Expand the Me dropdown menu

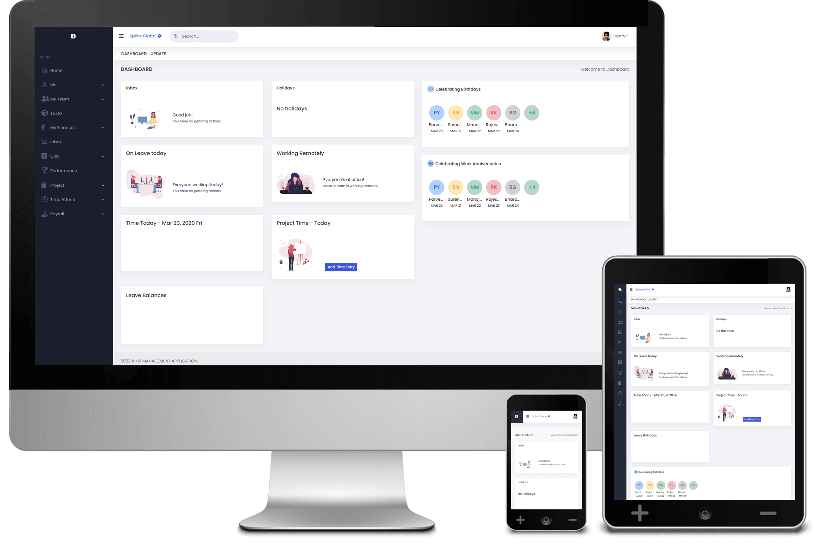pos(72,84)
